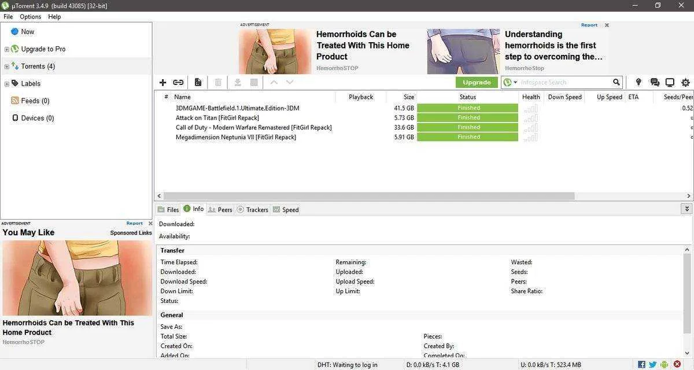Click the hemorrhoids ad thumbnail in sidebar

[x=77, y=277]
